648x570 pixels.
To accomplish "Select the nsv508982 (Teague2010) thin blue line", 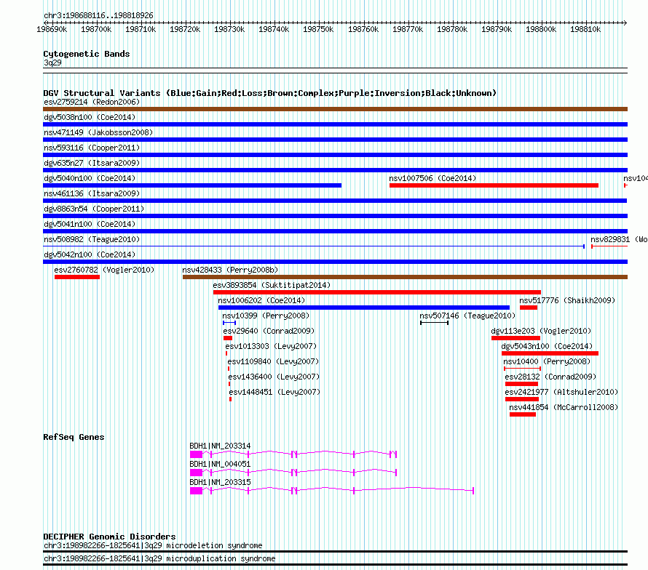I will tap(314, 246).
